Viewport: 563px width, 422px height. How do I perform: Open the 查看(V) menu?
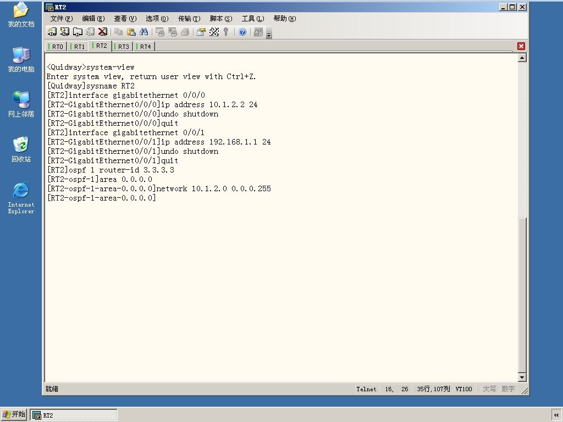click(125, 19)
